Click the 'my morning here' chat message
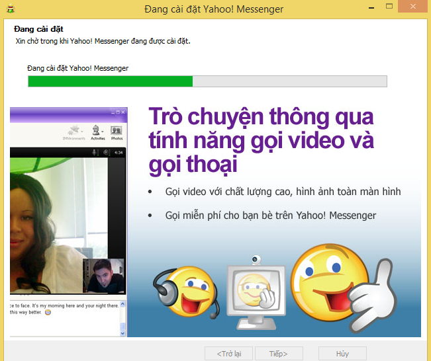This screenshot has height=361, width=431. (x=64, y=305)
